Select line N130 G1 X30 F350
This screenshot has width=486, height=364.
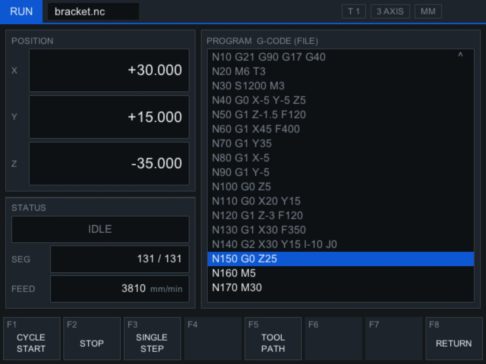coord(341,230)
